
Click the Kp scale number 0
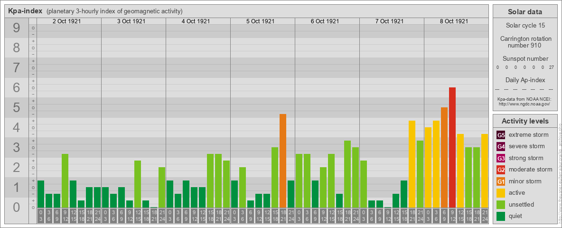[17, 207]
